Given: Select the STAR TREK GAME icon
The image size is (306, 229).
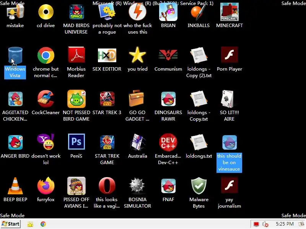Looking at the screenshot, I should coord(107,142).
